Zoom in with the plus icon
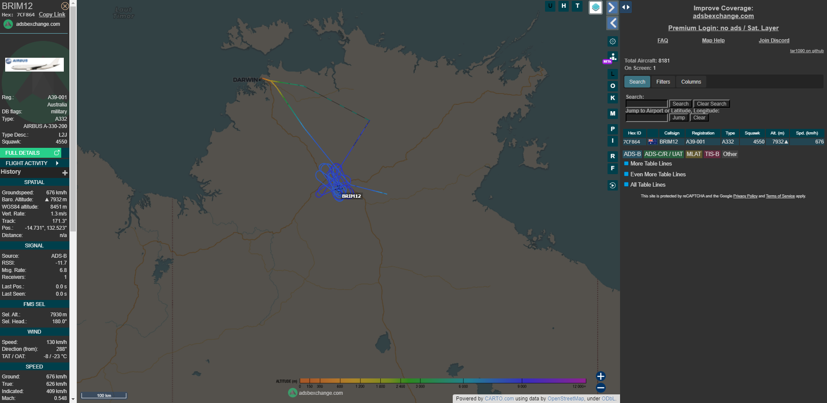The width and height of the screenshot is (827, 403). coord(601,376)
